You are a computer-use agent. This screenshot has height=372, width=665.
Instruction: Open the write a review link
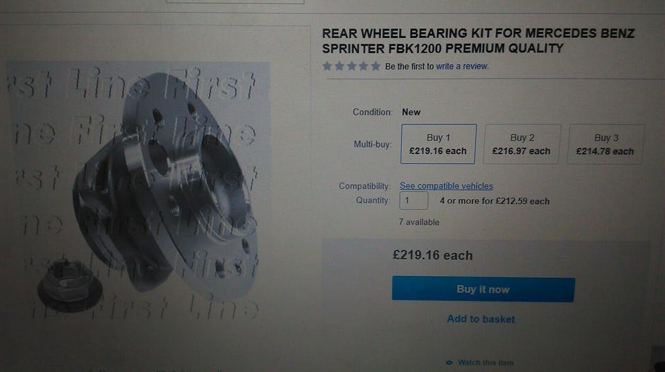(462, 66)
